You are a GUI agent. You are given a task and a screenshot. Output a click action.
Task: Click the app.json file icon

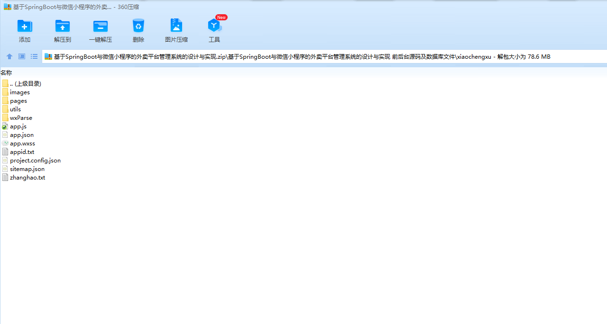pyautogui.click(x=5, y=135)
